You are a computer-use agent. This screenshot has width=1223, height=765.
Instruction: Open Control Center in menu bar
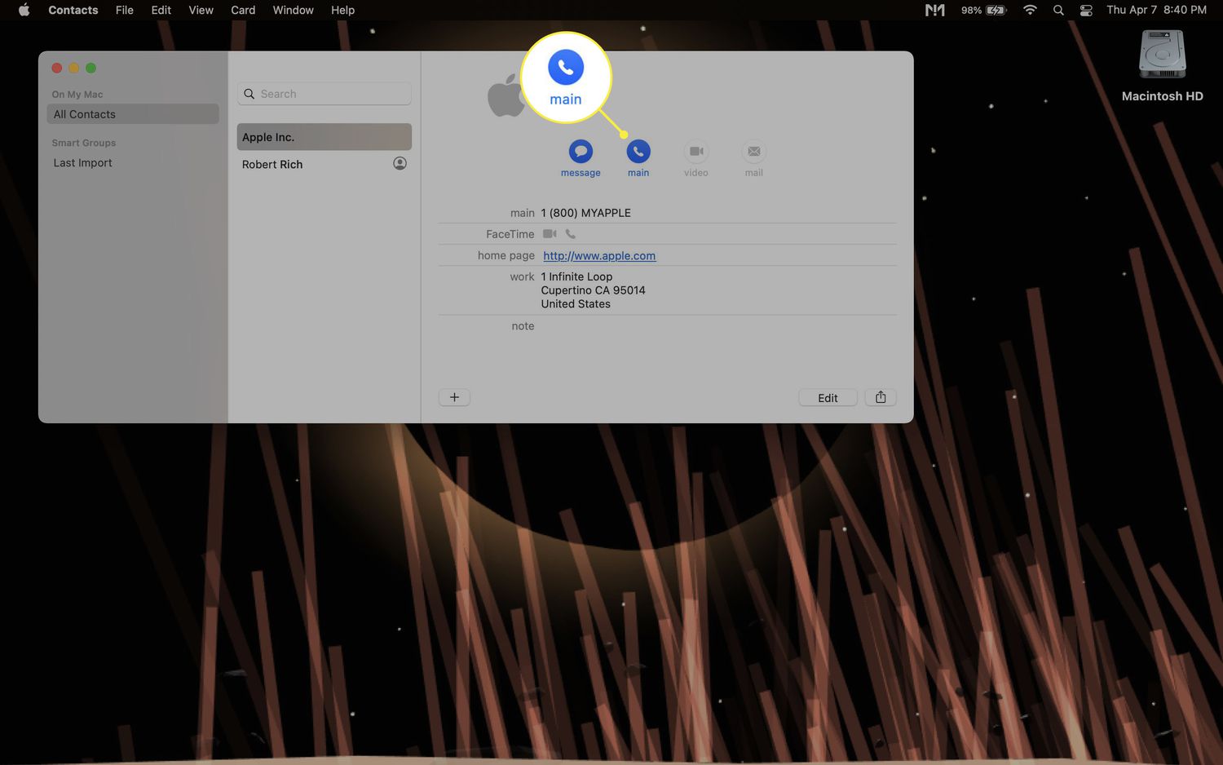(1086, 10)
